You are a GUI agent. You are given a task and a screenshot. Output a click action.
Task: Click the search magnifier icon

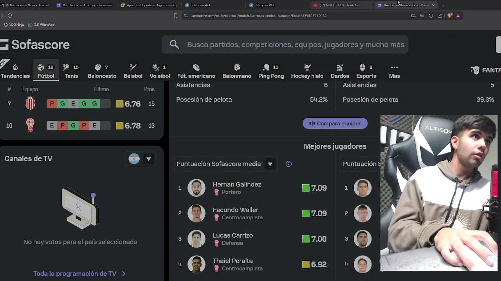175,44
